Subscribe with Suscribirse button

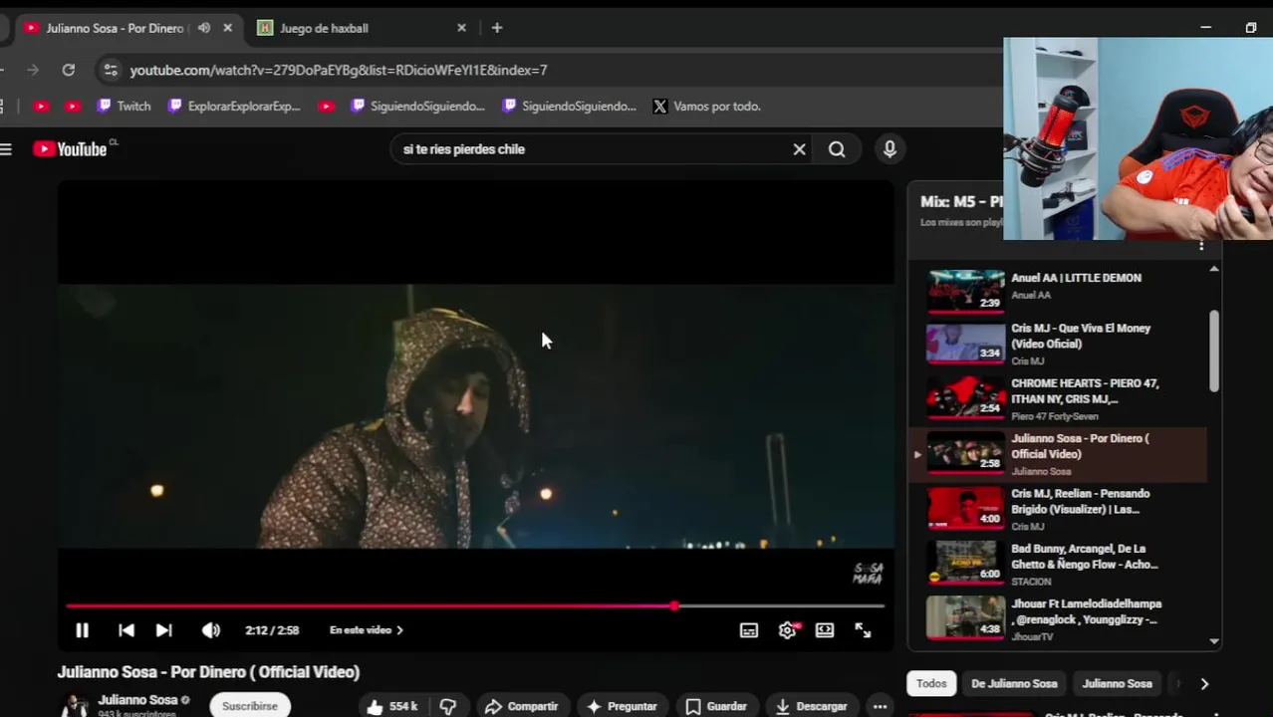pyautogui.click(x=250, y=706)
